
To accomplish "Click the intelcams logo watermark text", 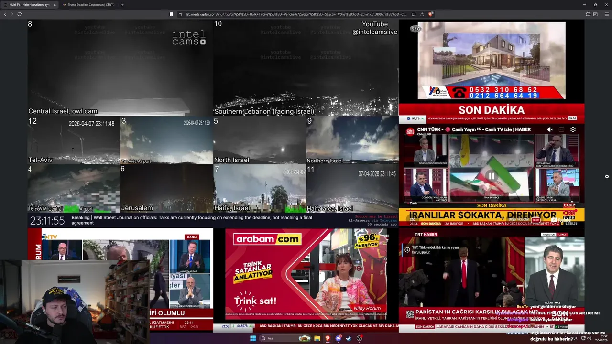I will click(x=189, y=38).
